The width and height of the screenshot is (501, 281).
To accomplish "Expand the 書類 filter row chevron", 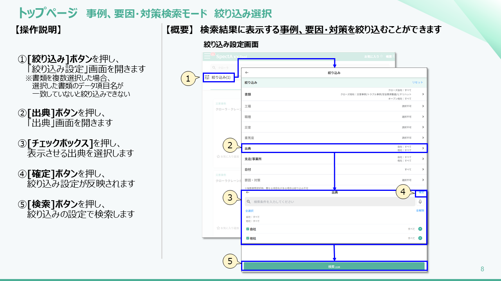I will pyautogui.click(x=423, y=94).
